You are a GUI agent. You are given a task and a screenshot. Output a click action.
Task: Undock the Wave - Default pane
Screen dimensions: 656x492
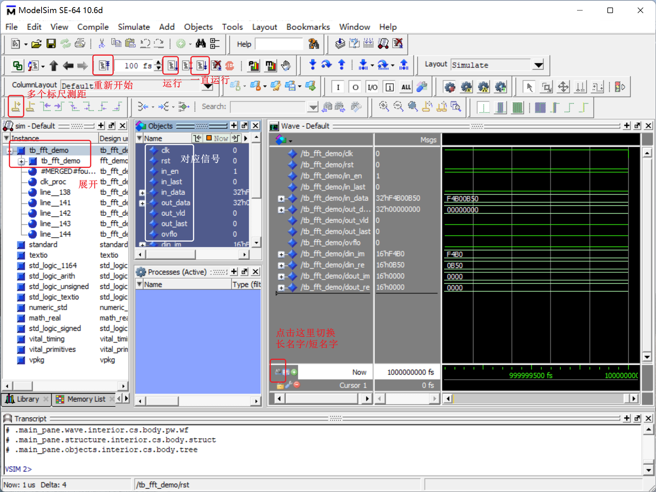[638, 126]
